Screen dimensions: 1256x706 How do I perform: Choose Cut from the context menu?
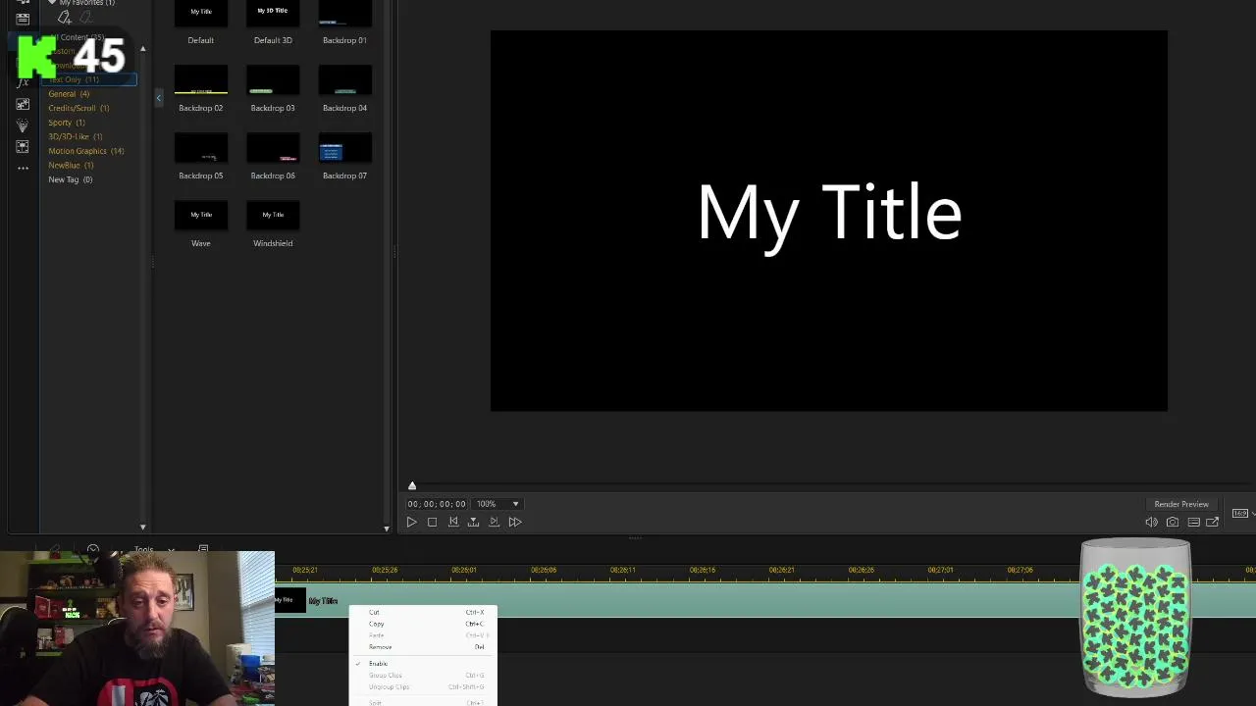coord(423,612)
